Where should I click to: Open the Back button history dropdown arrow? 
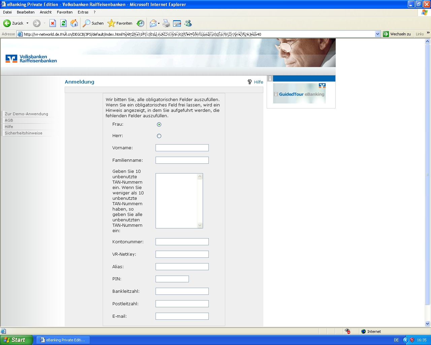coord(27,23)
